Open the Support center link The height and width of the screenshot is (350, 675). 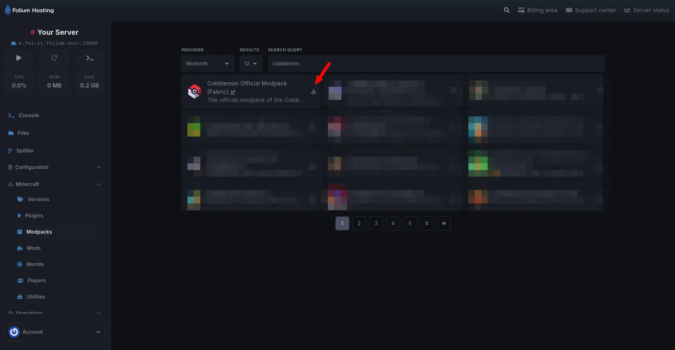click(591, 10)
